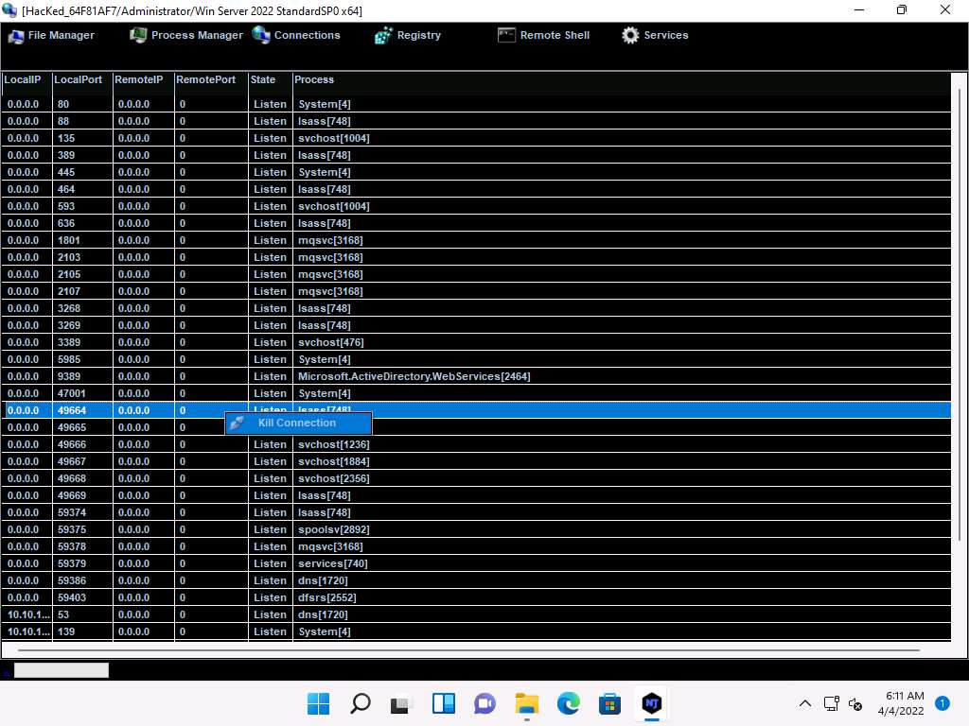
Task: Click the LocalPort column header
Action: coord(79,79)
